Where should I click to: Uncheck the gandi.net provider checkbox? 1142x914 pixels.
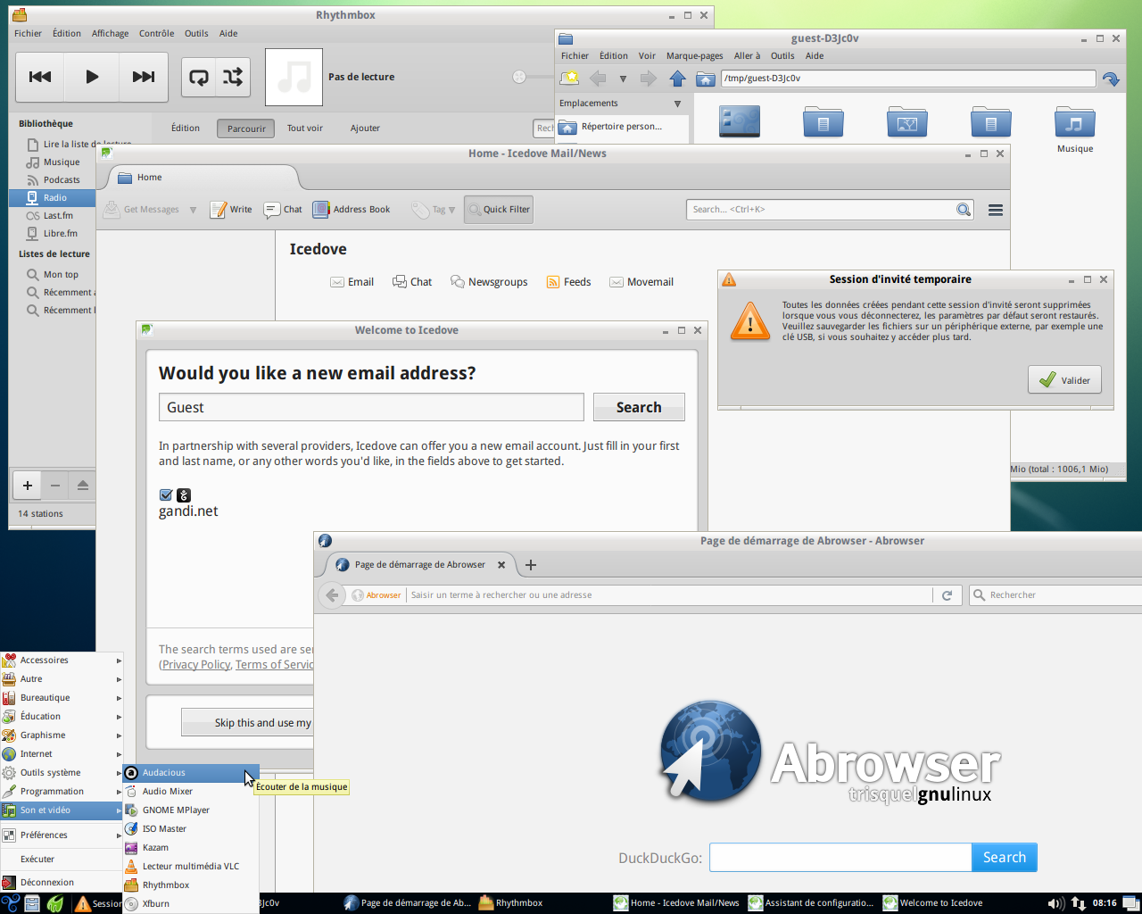tap(166, 495)
